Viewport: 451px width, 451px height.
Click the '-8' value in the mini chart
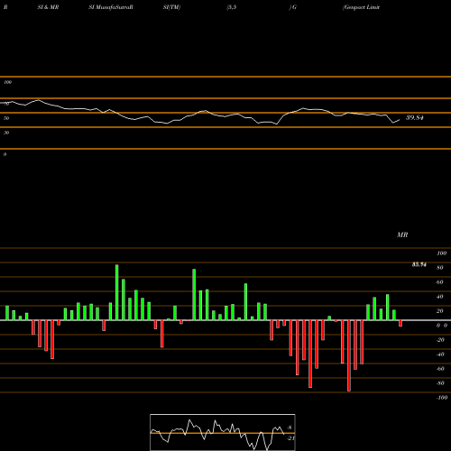[x=290, y=428]
